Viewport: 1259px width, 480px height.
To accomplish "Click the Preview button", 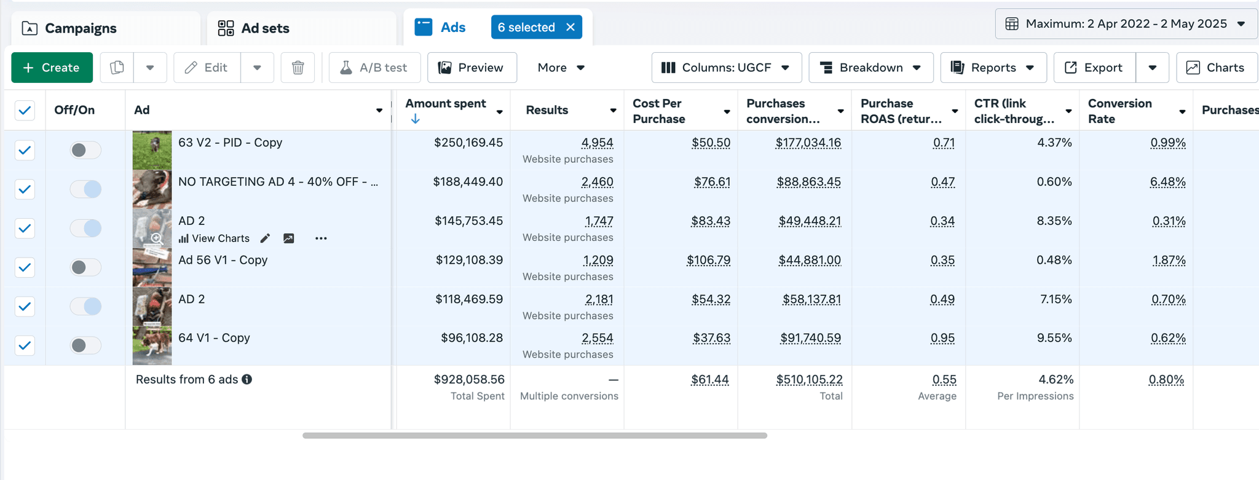I will tap(472, 68).
